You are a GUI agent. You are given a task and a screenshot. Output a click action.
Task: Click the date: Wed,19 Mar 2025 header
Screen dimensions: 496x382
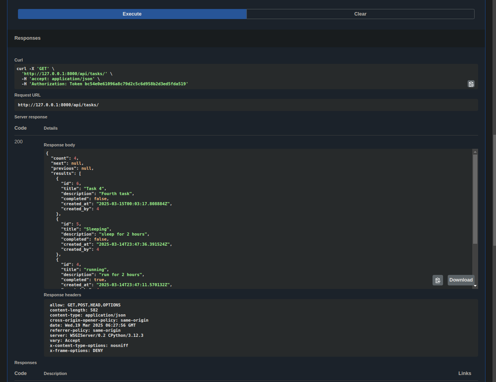pos(93,326)
